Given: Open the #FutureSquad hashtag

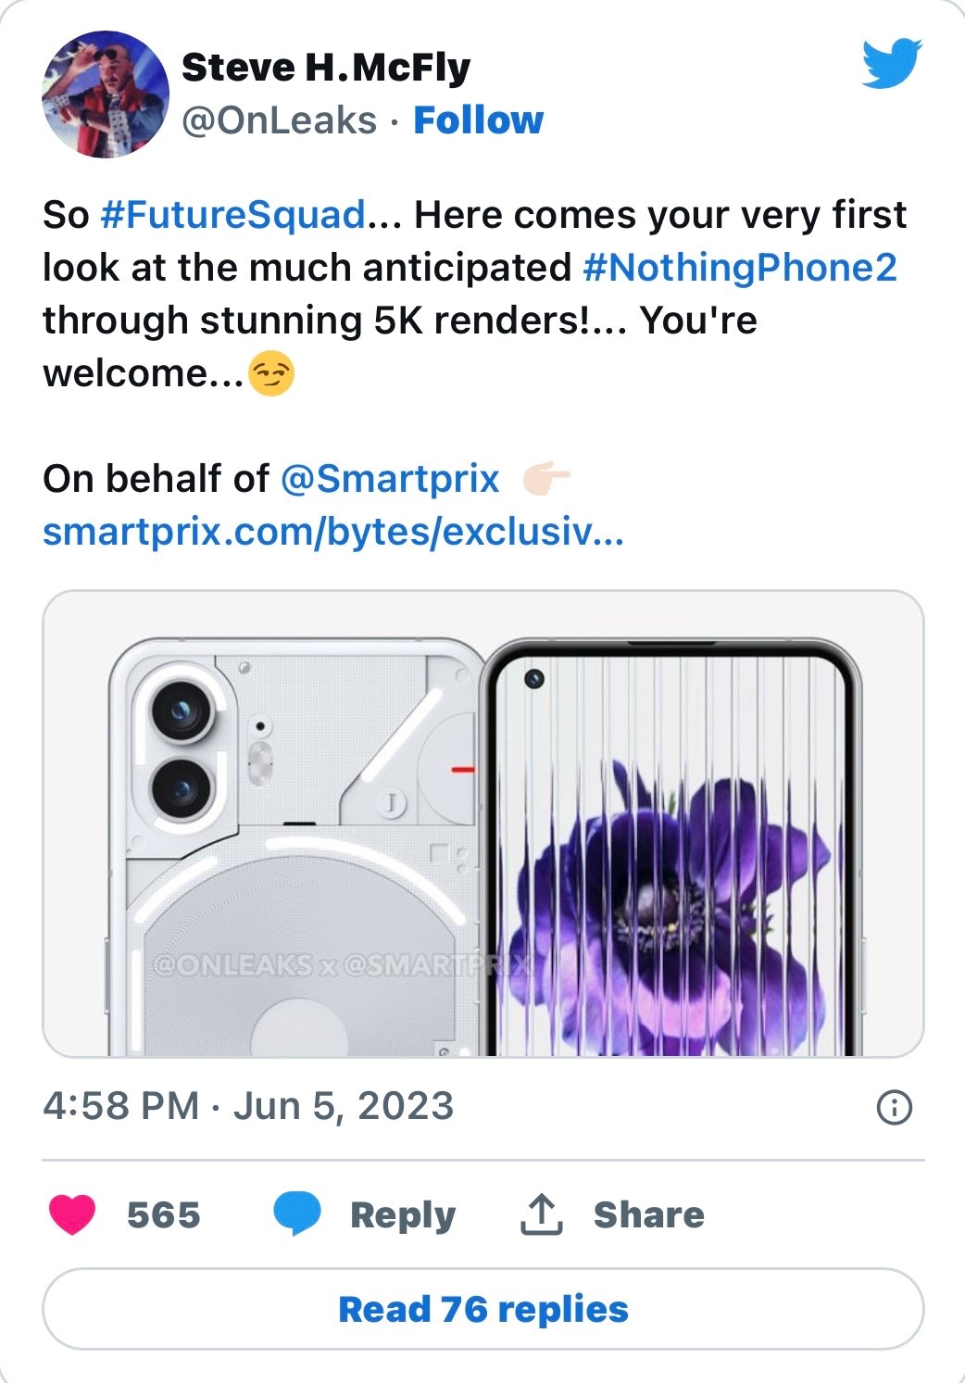Looking at the screenshot, I should pyautogui.click(x=232, y=215).
